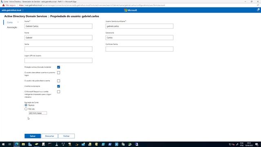Click the browser address bar URL
The height and width of the screenshot is (147, 261).
pyautogui.click(x=92, y=5)
